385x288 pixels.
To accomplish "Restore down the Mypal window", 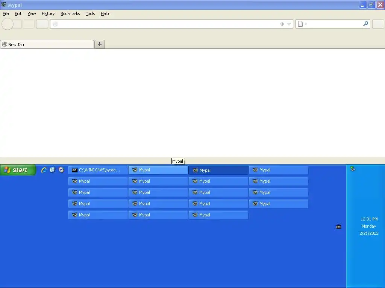I will point(371,4).
